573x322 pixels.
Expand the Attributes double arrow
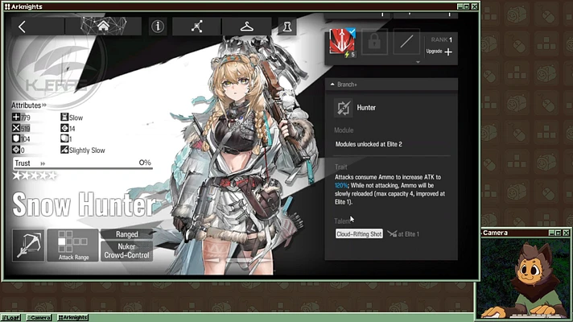[44, 105]
